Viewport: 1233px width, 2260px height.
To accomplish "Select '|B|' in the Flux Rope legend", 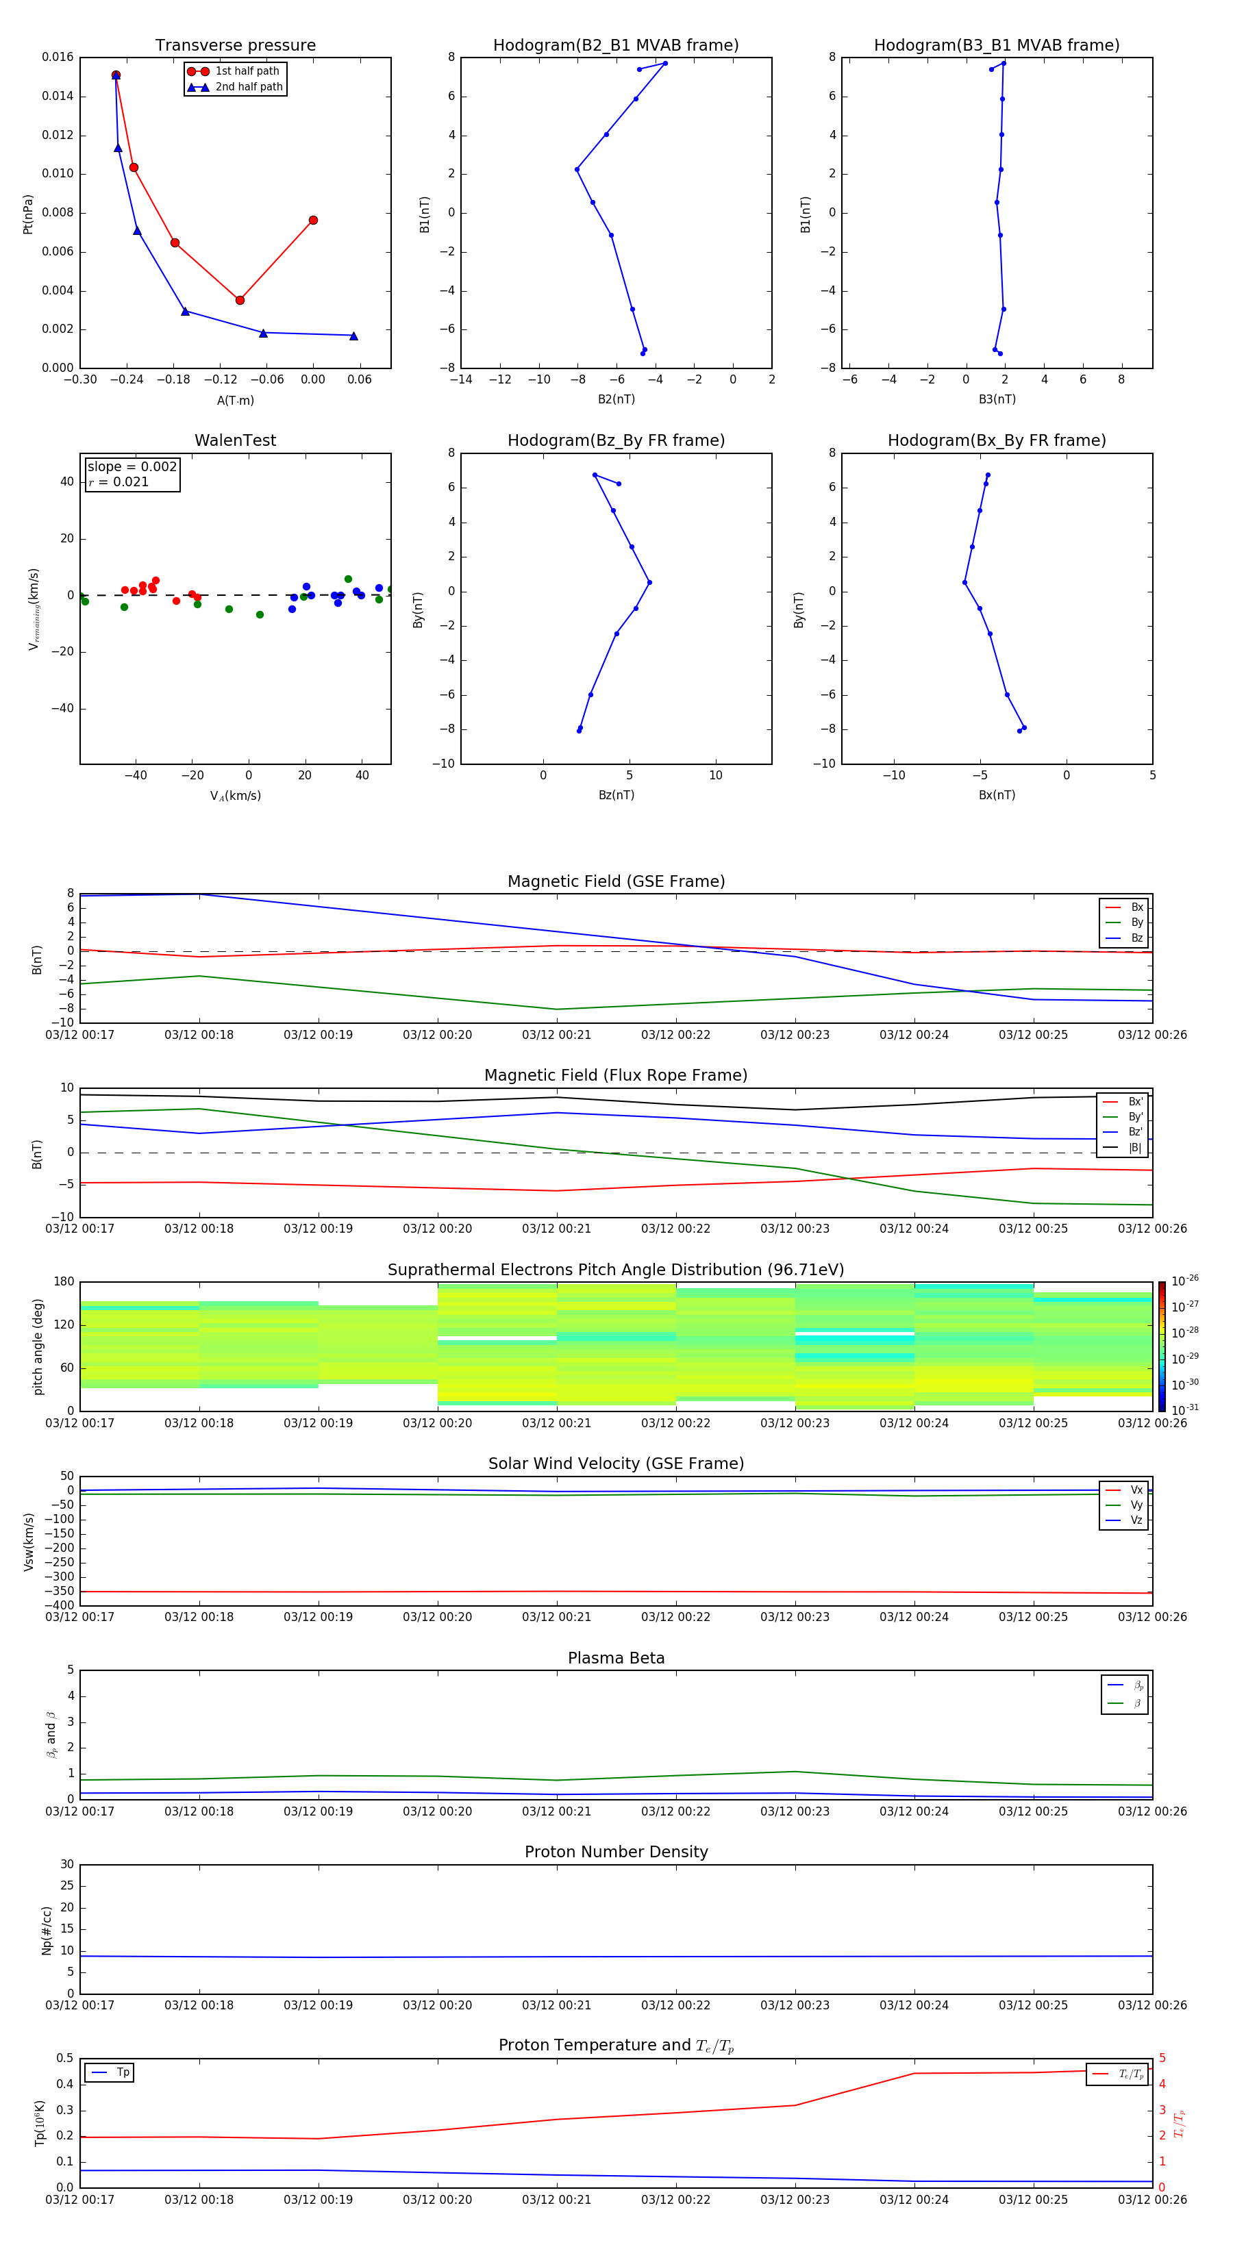I will pyautogui.click(x=1123, y=1148).
